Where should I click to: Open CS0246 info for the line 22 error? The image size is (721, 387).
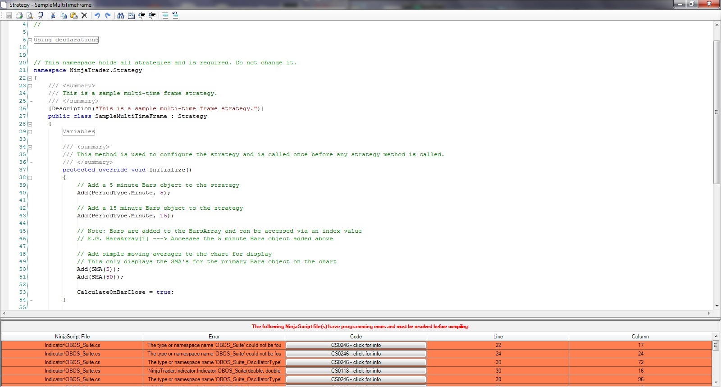pyautogui.click(x=356, y=345)
